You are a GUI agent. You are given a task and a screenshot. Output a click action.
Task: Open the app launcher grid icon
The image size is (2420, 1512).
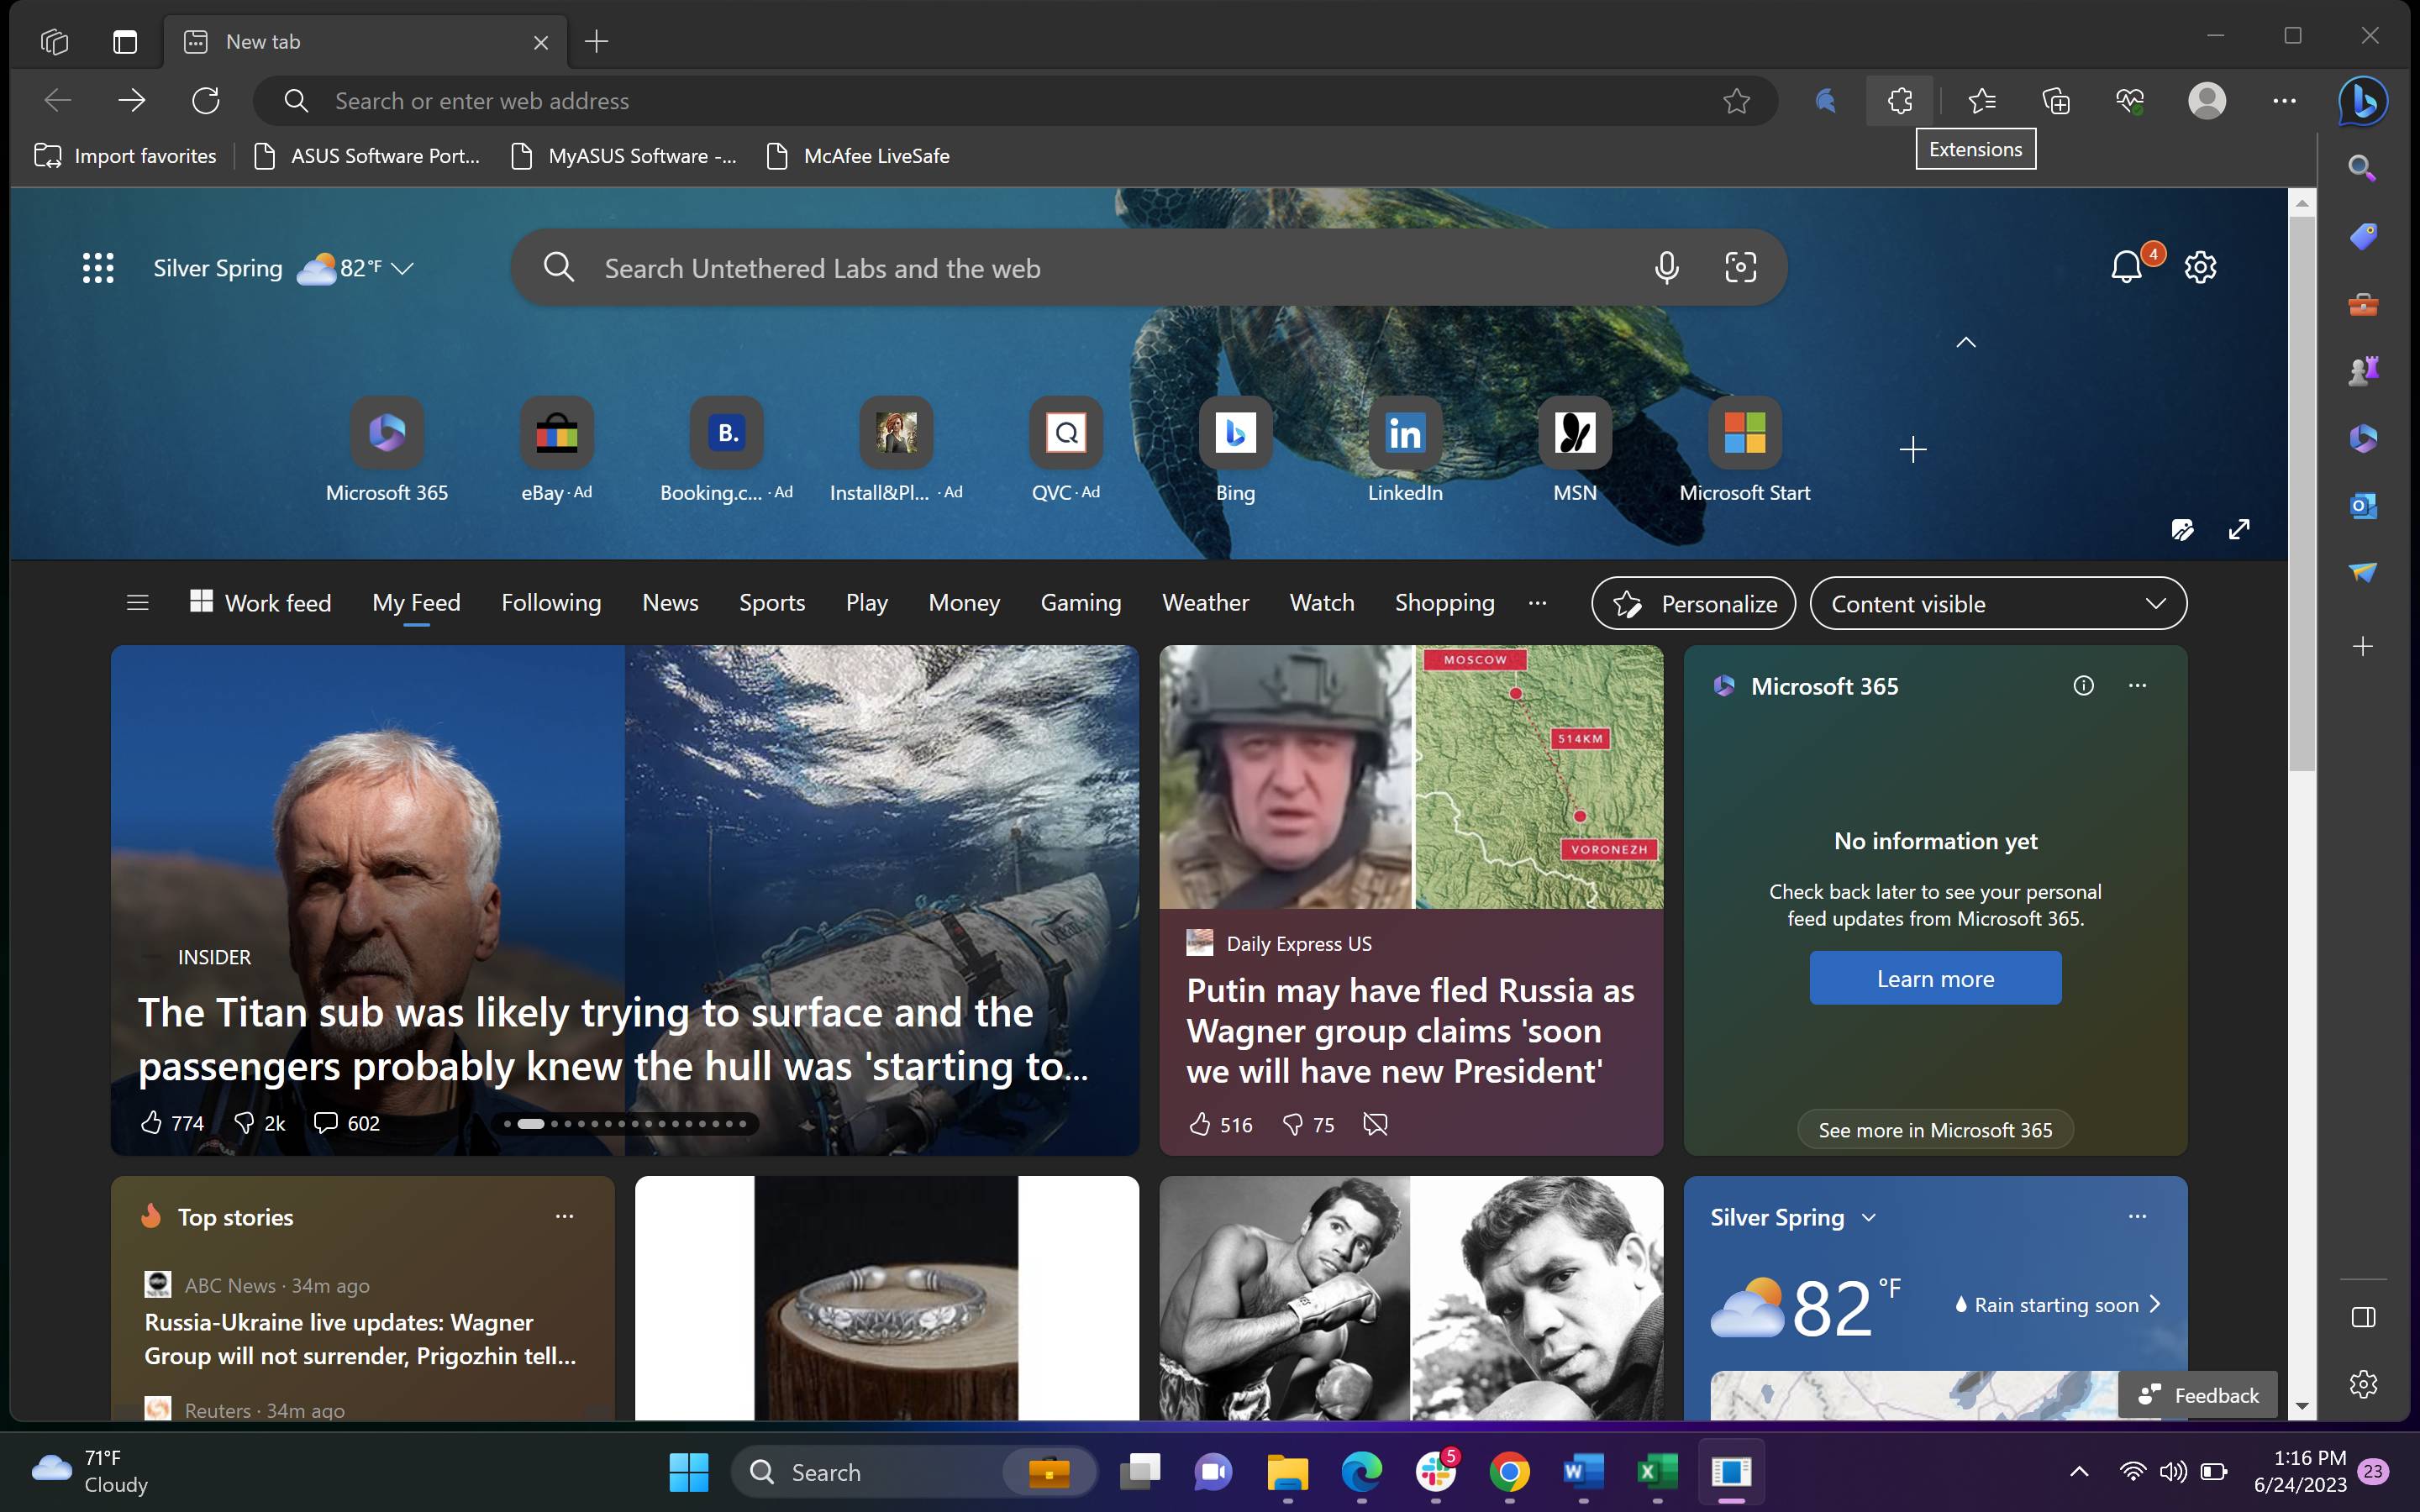(98, 268)
